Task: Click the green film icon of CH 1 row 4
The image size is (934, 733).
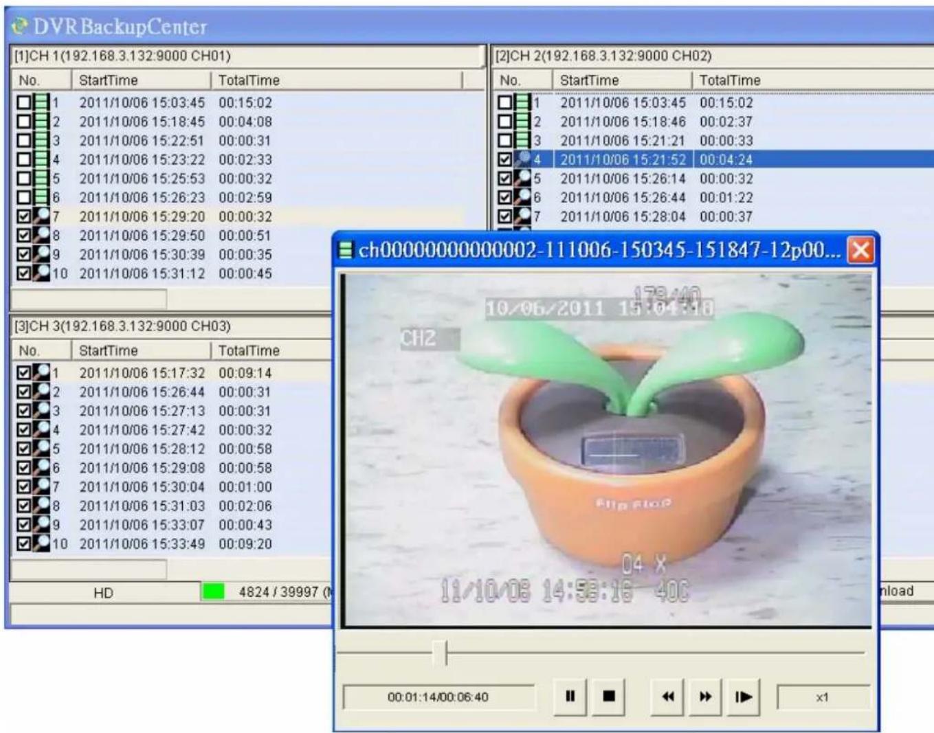Action: pyautogui.click(x=41, y=159)
